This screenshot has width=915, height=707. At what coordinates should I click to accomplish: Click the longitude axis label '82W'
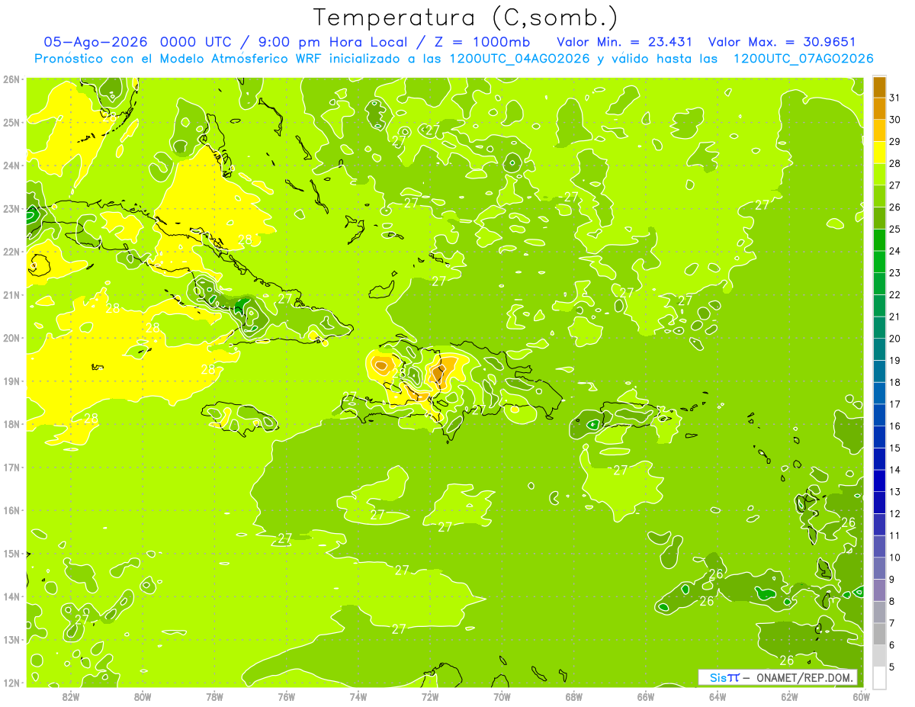(x=70, y=696)
